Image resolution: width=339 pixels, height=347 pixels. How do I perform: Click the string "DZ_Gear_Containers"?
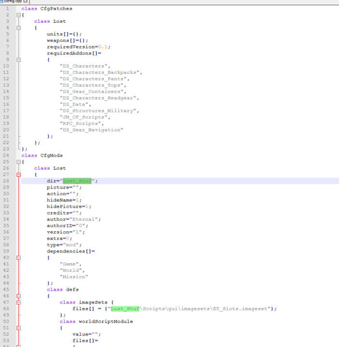coord(92,92)
